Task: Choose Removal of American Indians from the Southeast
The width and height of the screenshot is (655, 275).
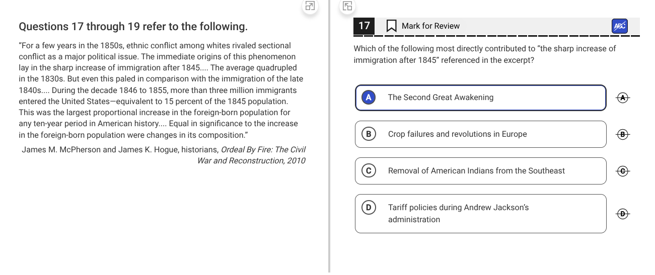Action: coord(480,171)
